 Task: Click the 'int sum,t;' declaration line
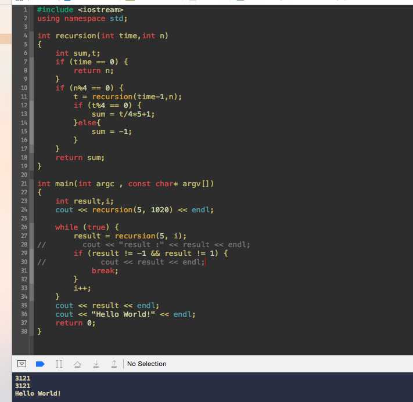(78, 53)
